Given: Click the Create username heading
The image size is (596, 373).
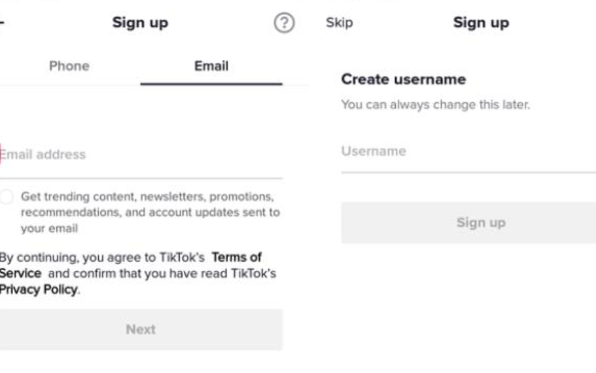Looking at the screenshot, I should [x=403, y=79].
